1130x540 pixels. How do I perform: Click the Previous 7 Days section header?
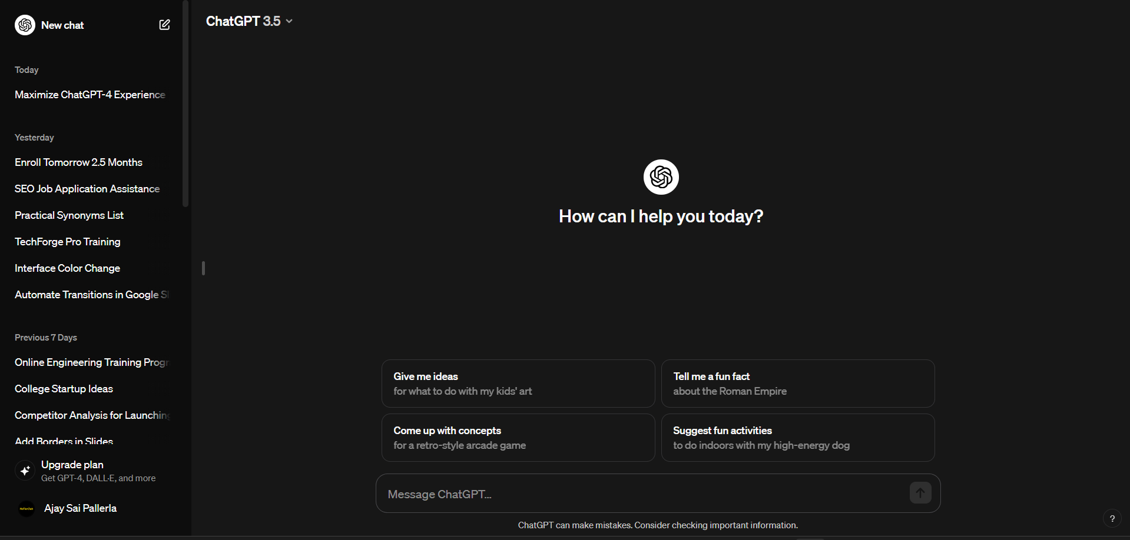point(46,338)
